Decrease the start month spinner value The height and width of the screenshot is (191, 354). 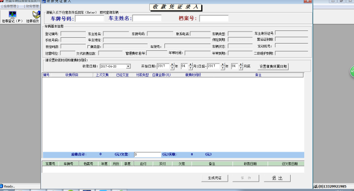click(191, 68)
